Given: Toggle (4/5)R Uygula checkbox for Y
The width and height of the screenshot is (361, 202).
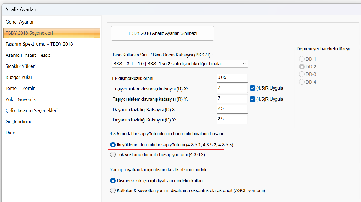Looking at the screenshot, I should click(252, 99).
